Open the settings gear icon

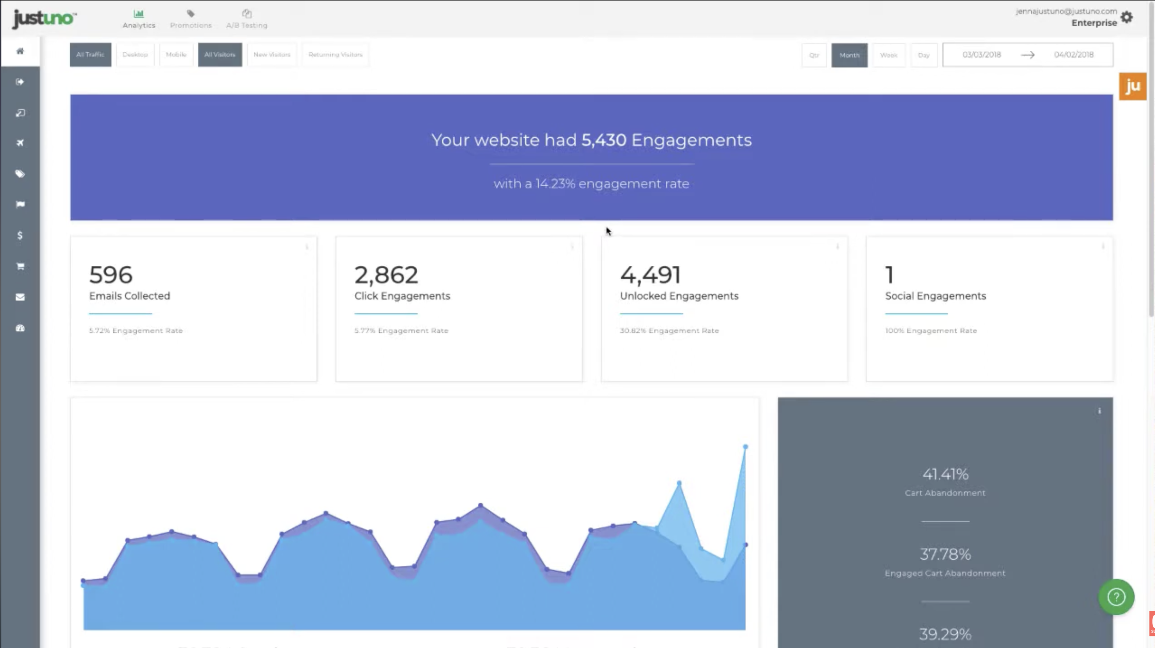[x=1127, y=17]
